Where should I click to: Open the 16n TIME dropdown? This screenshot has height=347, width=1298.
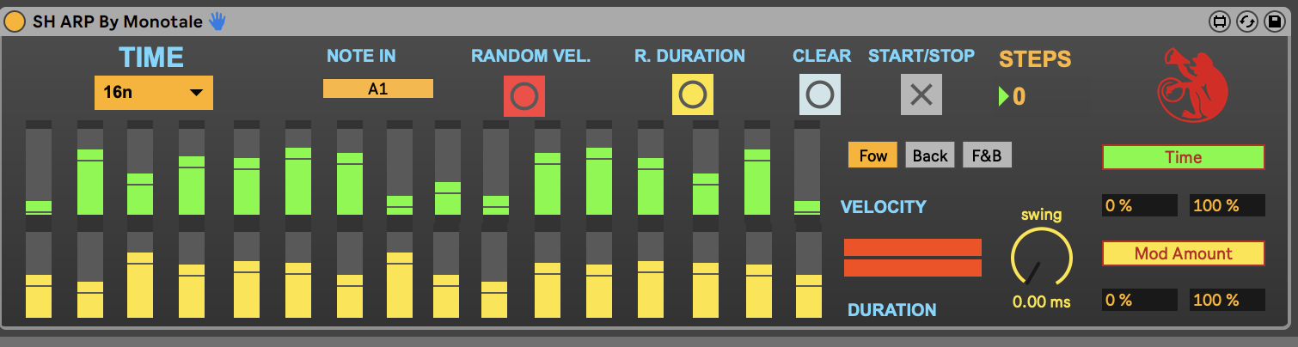click(153, 93)
